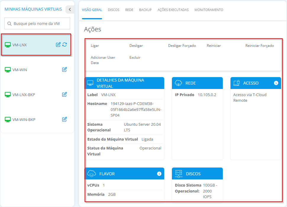The image size is (287, 207).
Task: Switch to the Rede tab
Action: (x=129, y=10)
